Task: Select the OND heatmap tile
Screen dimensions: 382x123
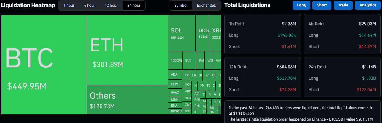Action: (187, 105)
